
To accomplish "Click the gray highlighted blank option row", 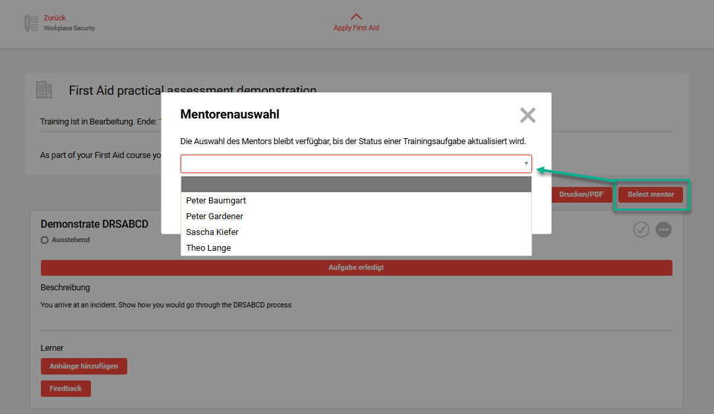I will 356,184.
